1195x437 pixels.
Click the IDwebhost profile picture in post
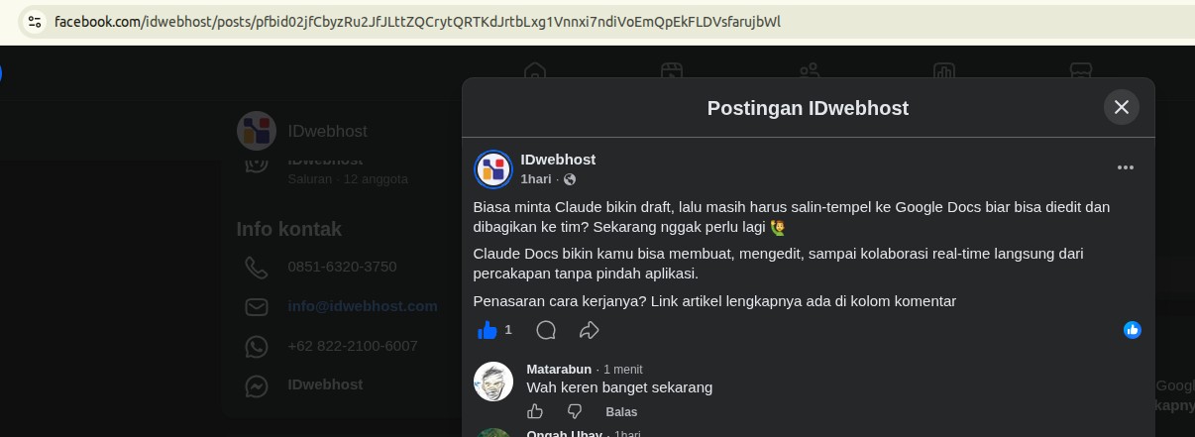coord(493,169)
